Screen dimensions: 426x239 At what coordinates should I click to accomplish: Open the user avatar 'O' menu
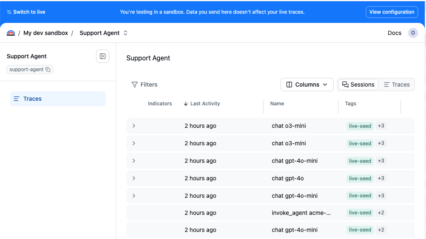click(x=413, y=33)
